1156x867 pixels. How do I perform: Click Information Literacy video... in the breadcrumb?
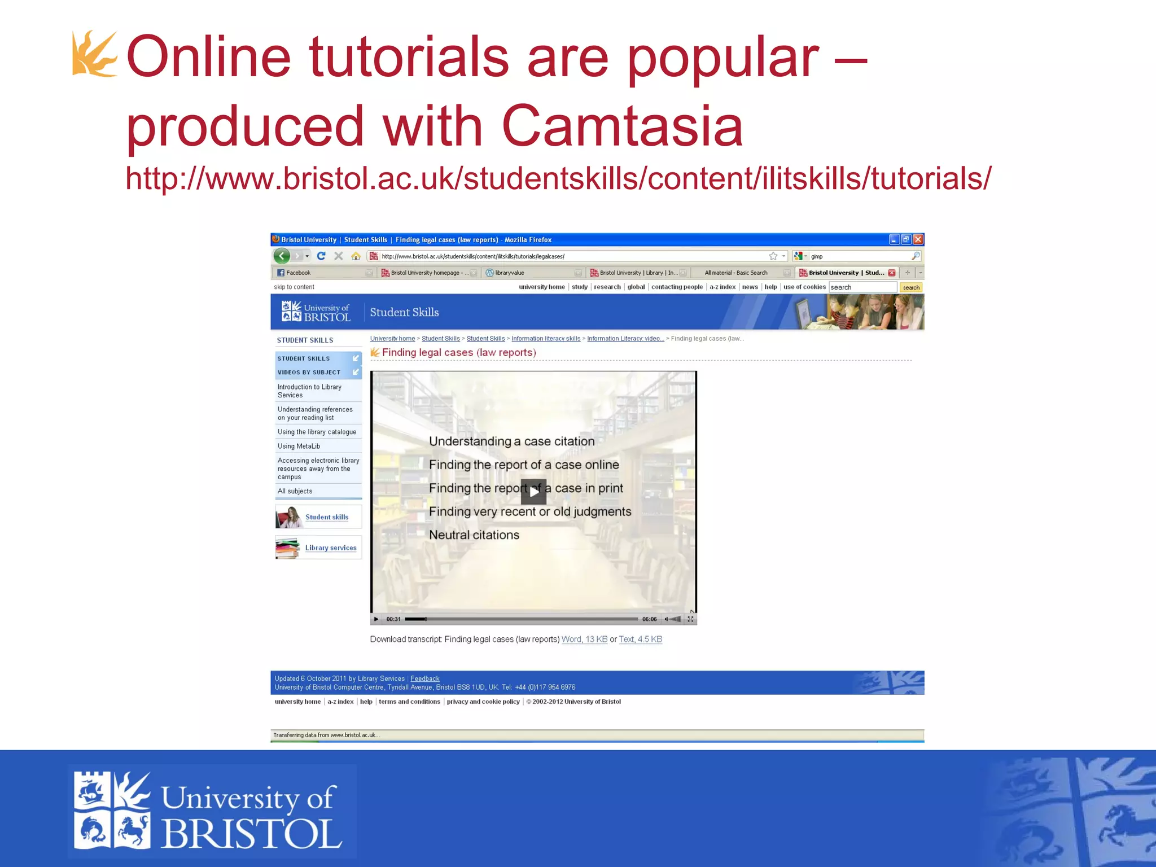pos(625,339)
